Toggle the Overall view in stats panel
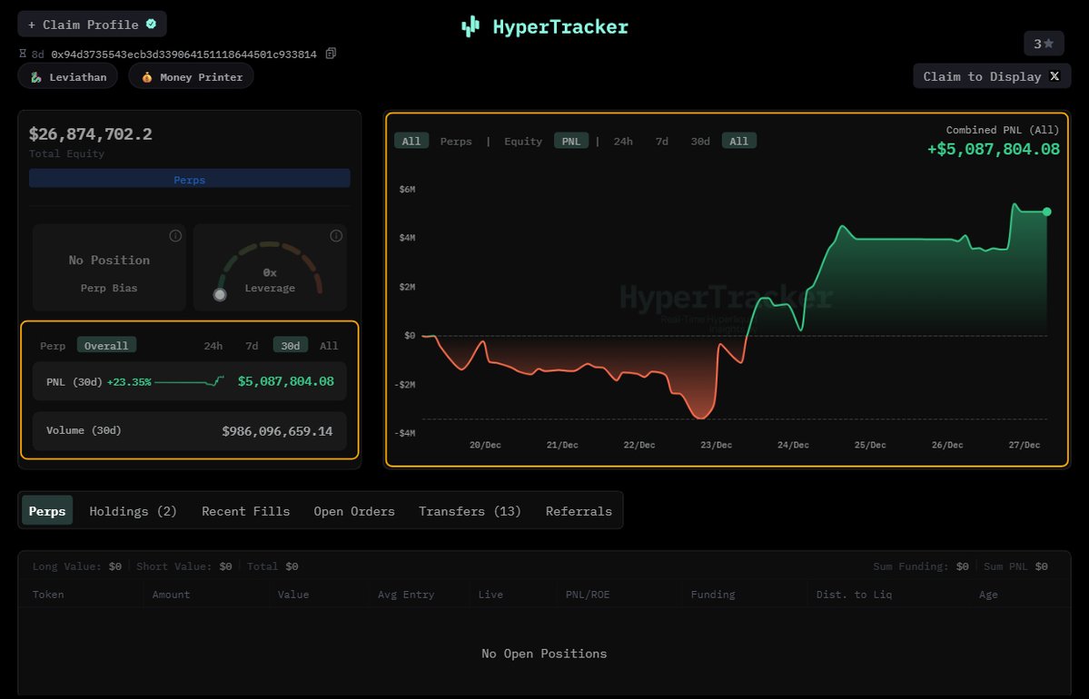The height and width of the screenshot is (699, 1089). (106, 345)
